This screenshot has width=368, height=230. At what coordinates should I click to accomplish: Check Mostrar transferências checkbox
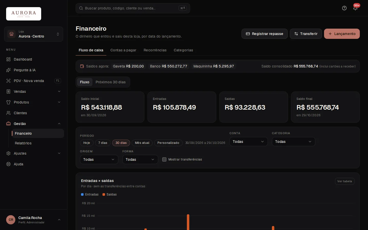pos(164,159)
